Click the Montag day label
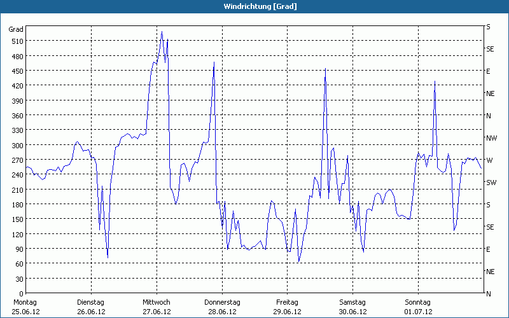The width and height of the screenshot is (509, 318). coord(25,303)
